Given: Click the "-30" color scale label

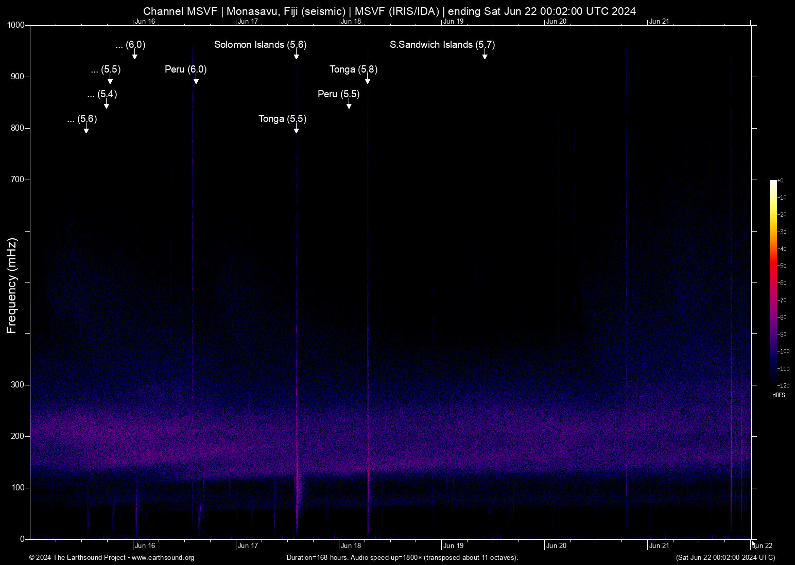Looking at the screenshot, I should (x=782, y=232).
